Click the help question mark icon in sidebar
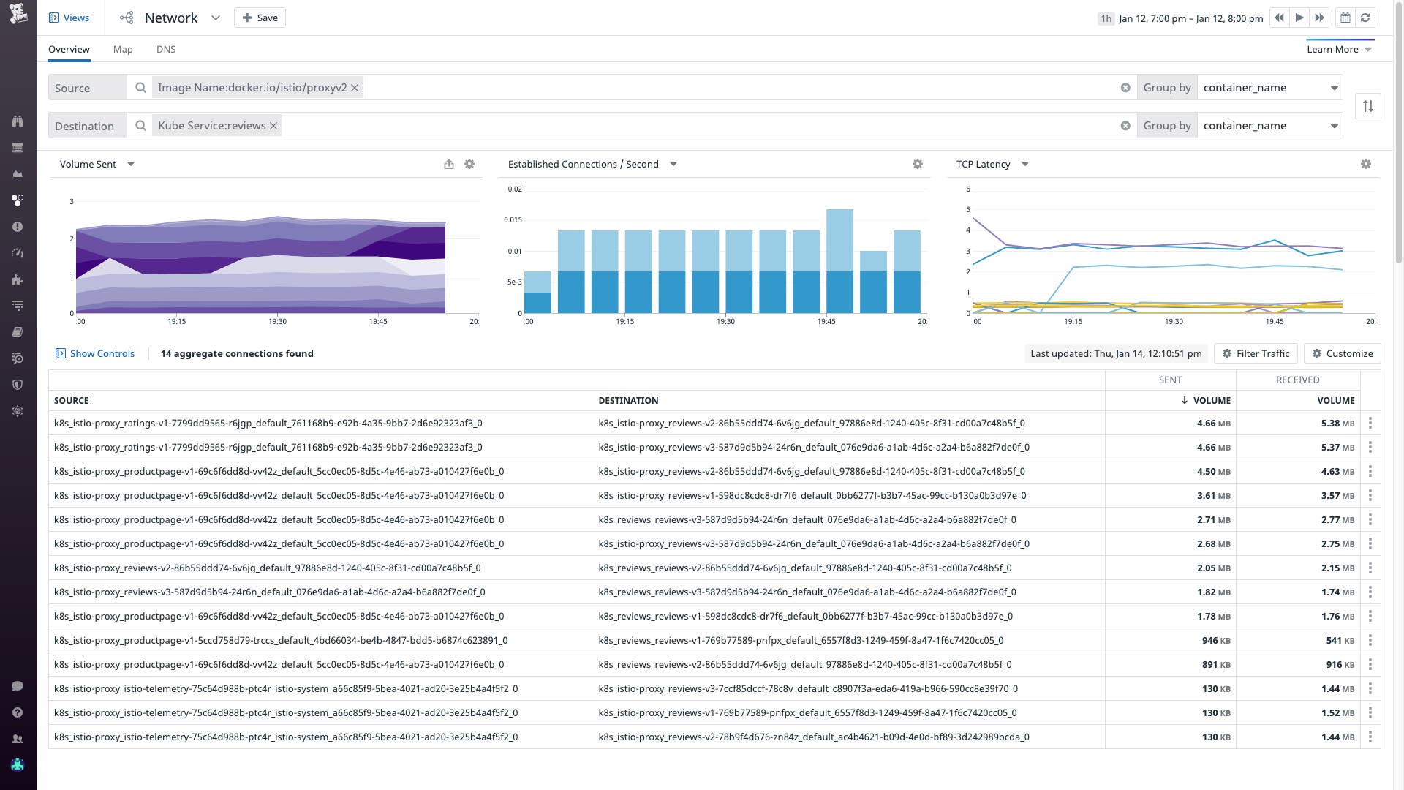The width and height of the screenshot is (1404, 790). pyautogui.click(x=18, y=712)
